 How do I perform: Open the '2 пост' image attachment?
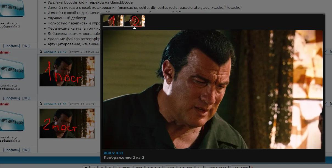pos(67,124)
